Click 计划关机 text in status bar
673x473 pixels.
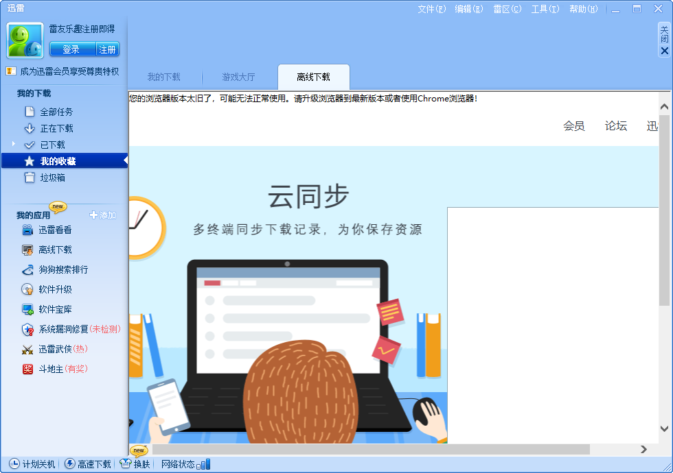click(38, 464)
